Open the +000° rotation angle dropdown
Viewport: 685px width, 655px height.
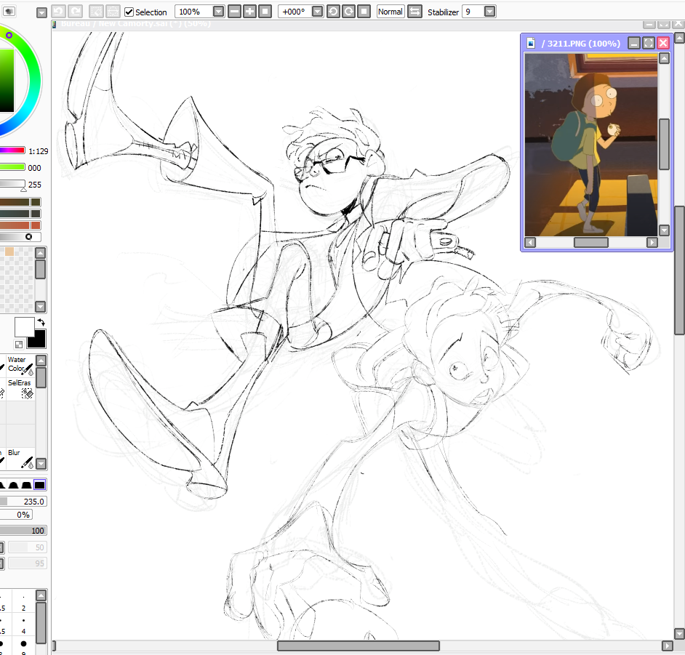(318, 12)
